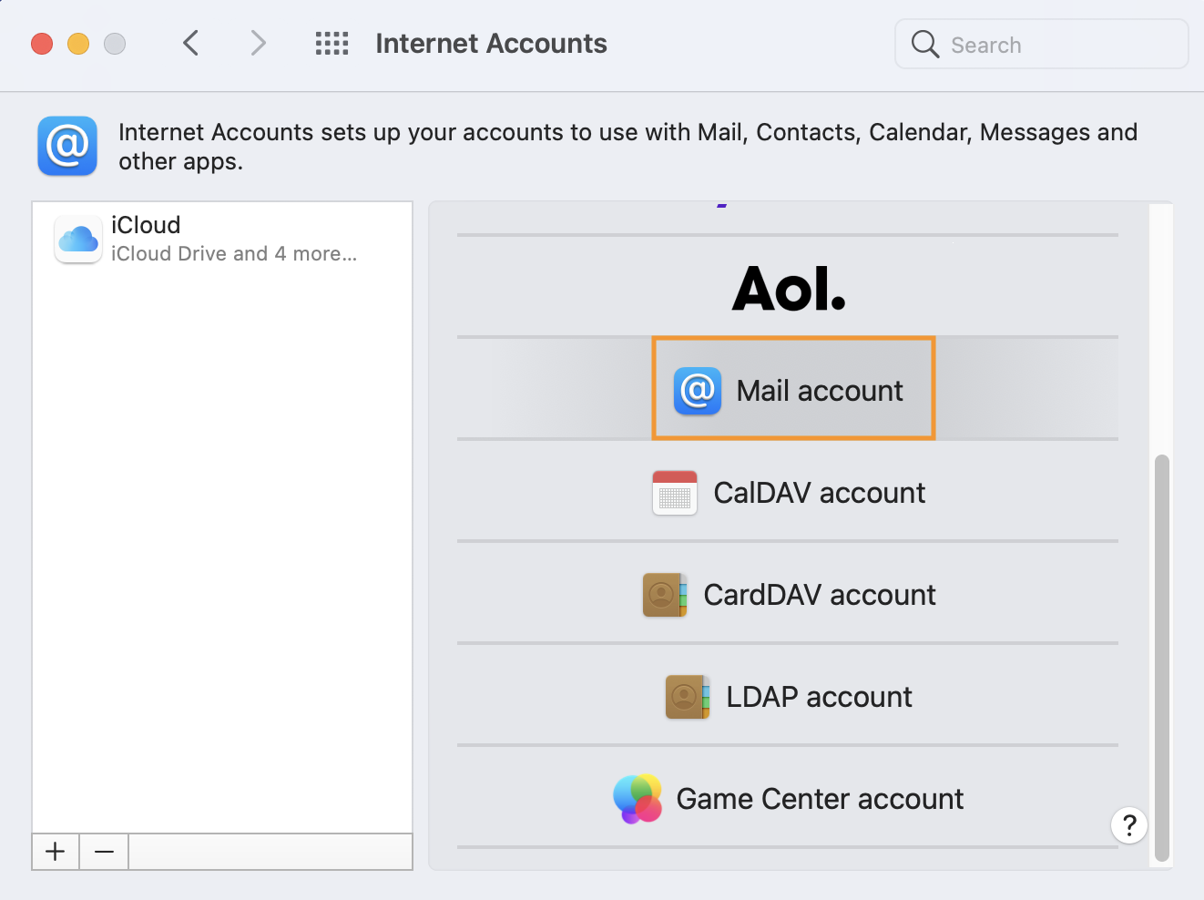Choose the Mail account label
The width and height of the screenshot is (1204, 900).
[x=819, y=391]
